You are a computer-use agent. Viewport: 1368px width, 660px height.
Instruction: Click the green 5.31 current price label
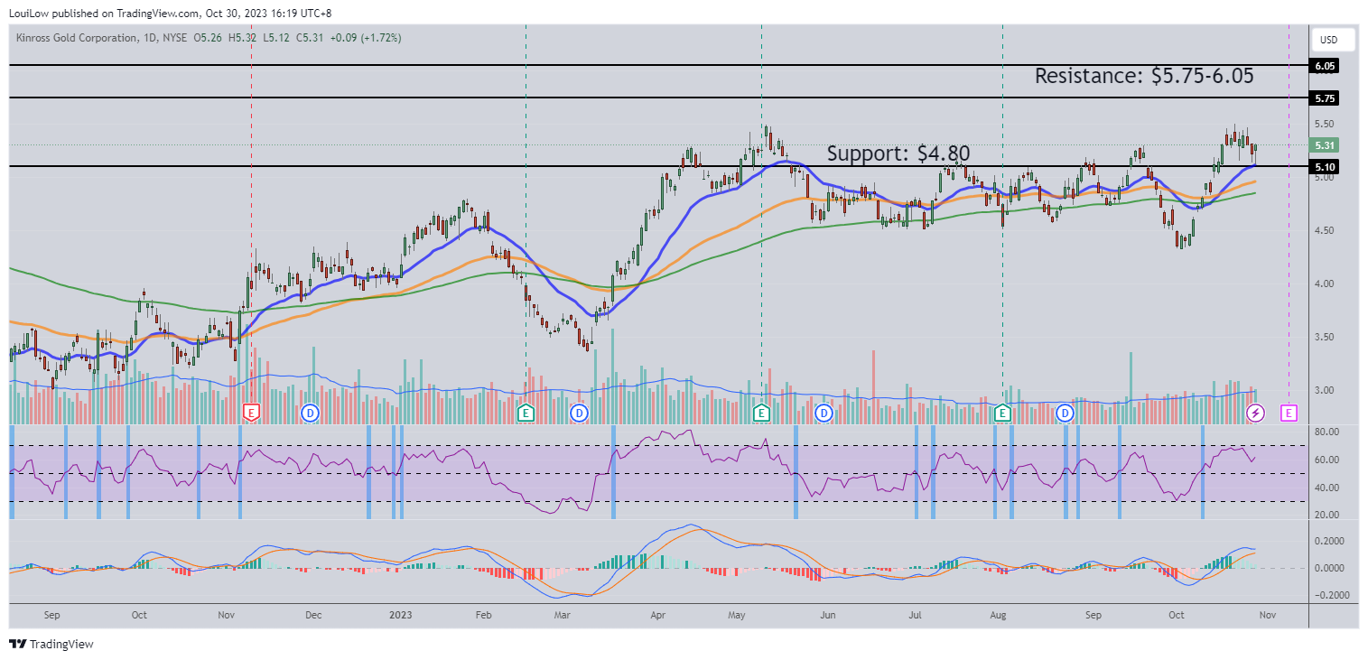pos(1325,145)
